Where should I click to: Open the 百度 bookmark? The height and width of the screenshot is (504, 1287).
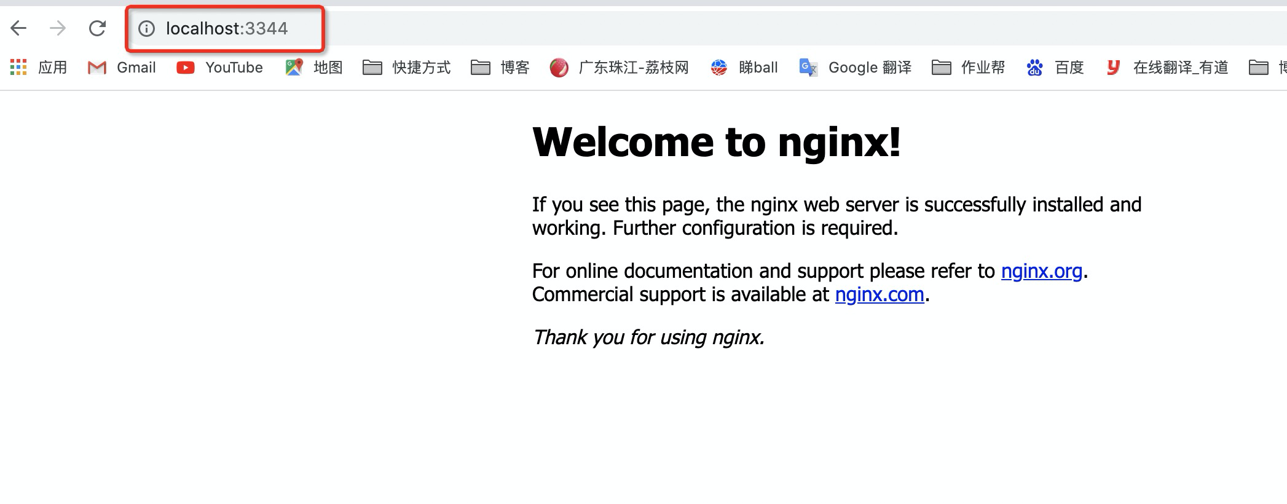[x=1055, y=68]
